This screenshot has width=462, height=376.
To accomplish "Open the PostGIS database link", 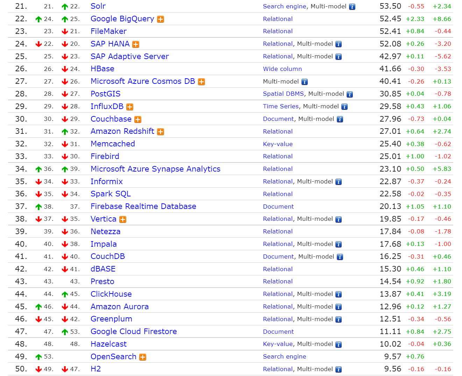I will coord(106,94).
